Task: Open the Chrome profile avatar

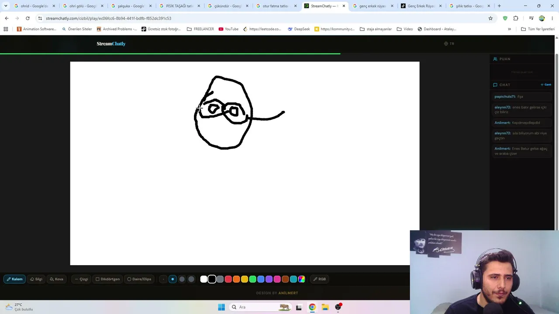Action: 542,18
